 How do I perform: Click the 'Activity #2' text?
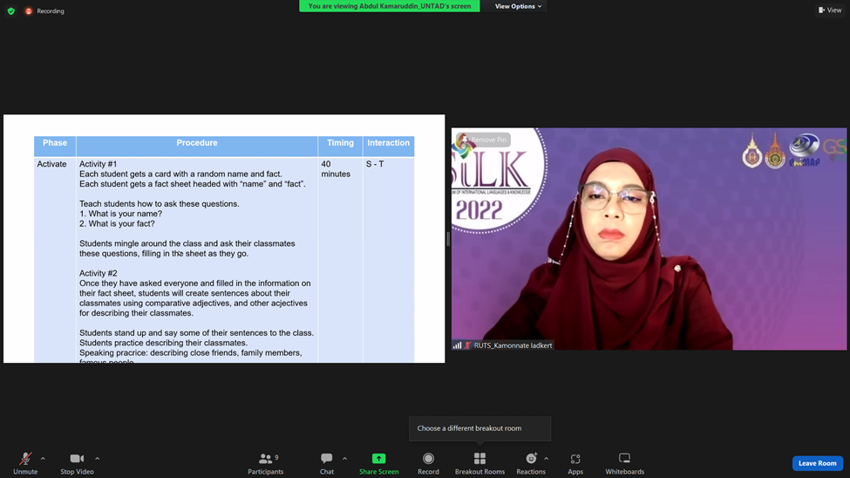tap(99, 273)
